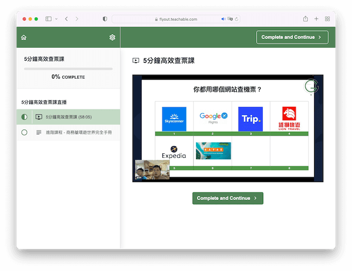The image size is (352, 271).
Task: Open a new tab with the plus icon
Action: (x=316, y=19)
